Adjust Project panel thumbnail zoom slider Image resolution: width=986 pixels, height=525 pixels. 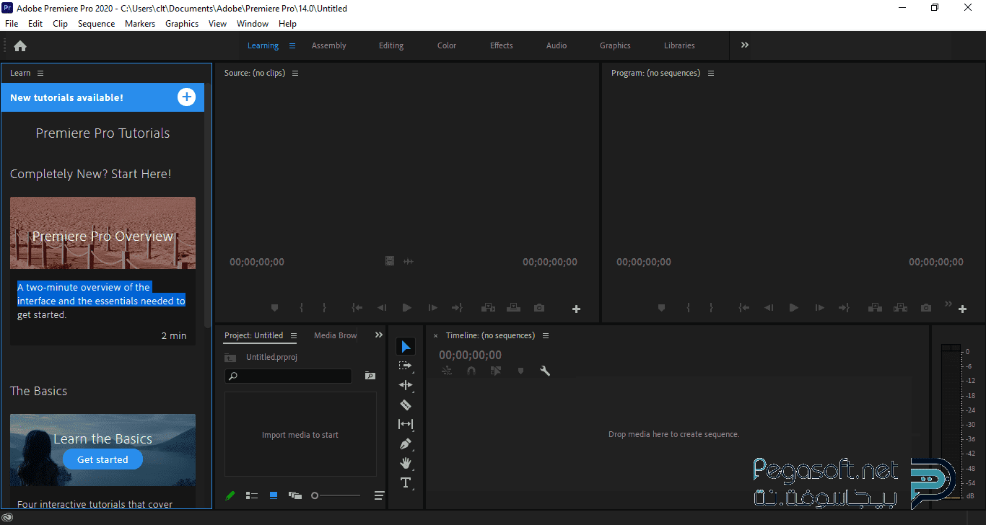(336, 495)
